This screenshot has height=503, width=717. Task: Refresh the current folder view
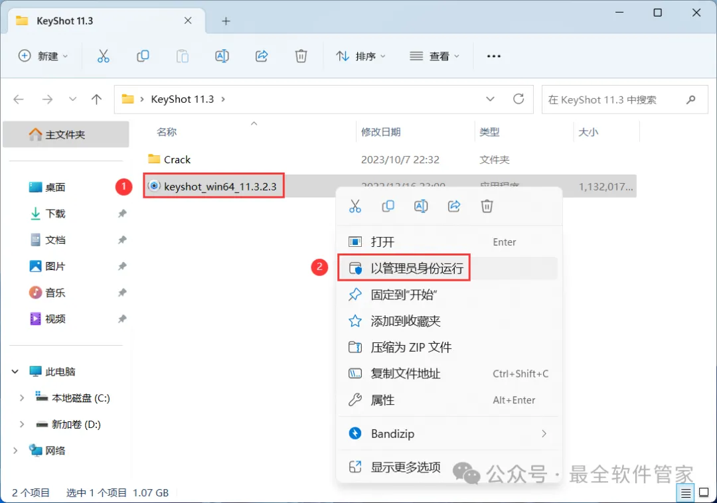click(x=518, y=99)
